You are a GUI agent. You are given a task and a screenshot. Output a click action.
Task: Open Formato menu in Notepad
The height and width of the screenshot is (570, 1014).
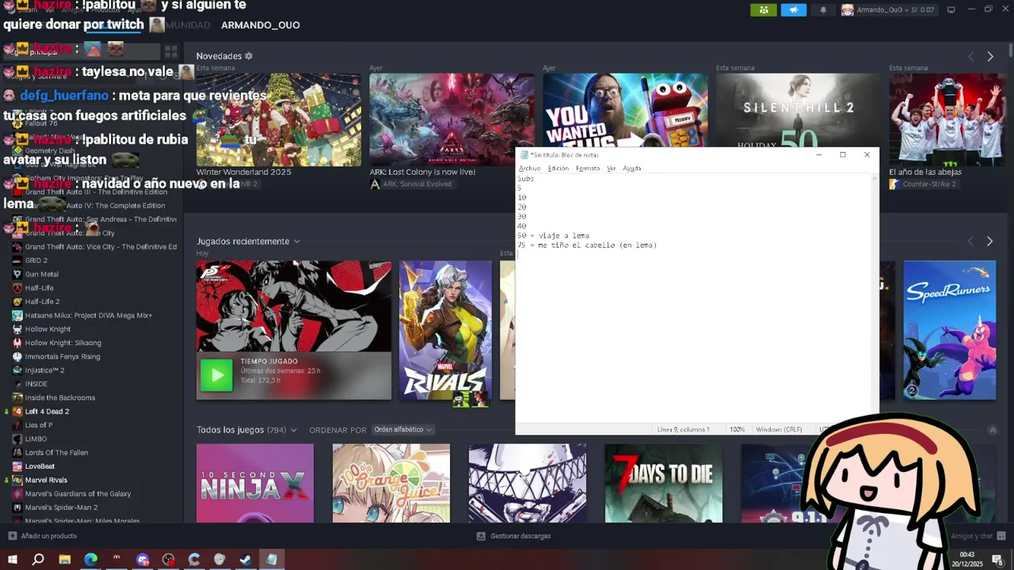(588, 169)
